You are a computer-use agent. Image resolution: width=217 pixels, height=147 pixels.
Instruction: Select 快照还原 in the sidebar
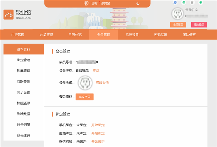[24, 103]
